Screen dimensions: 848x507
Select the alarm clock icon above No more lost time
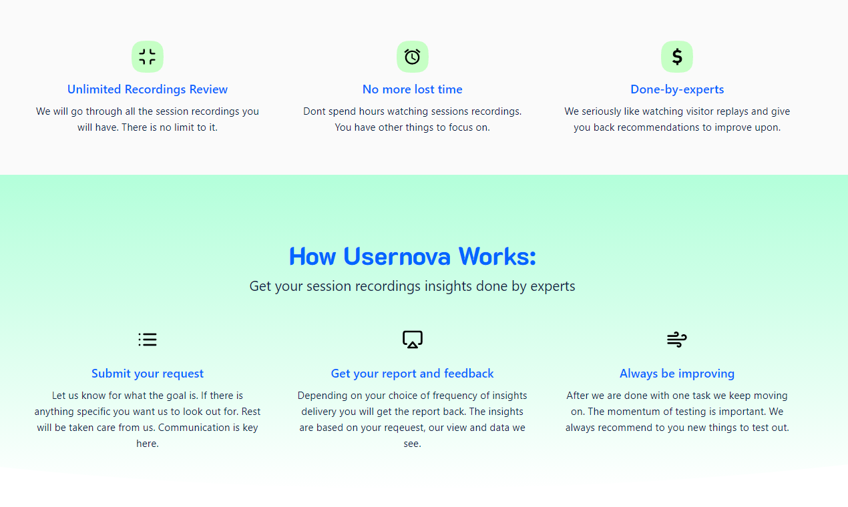412,57
